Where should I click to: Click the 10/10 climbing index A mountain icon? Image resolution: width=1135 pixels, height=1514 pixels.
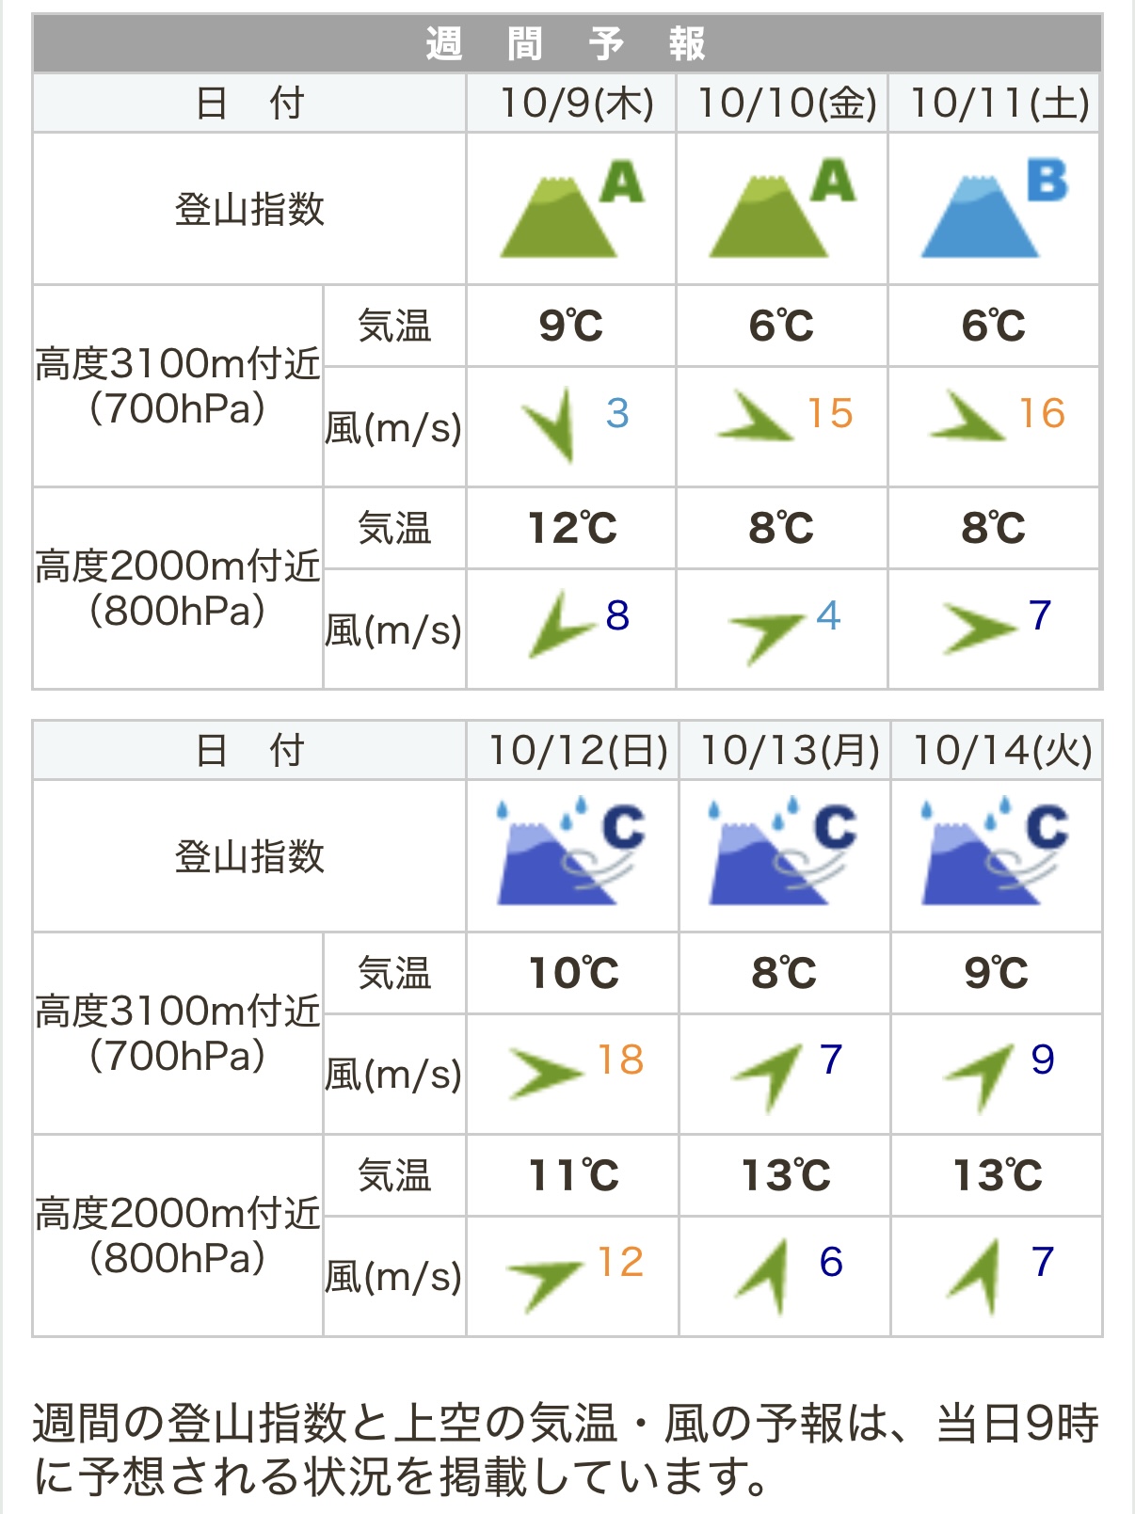click(x=780, y=210)
